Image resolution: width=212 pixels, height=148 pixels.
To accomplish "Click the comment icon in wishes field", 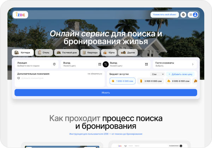I will click(18, 78).
